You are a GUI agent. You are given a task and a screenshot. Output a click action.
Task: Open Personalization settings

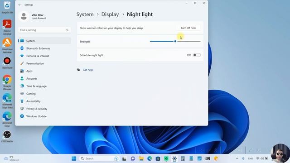pos(44,63)
